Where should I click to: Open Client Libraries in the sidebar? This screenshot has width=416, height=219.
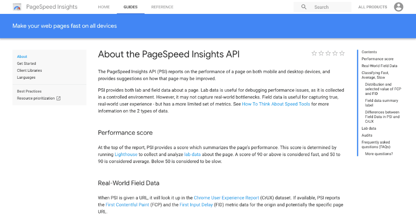[30, 70]
